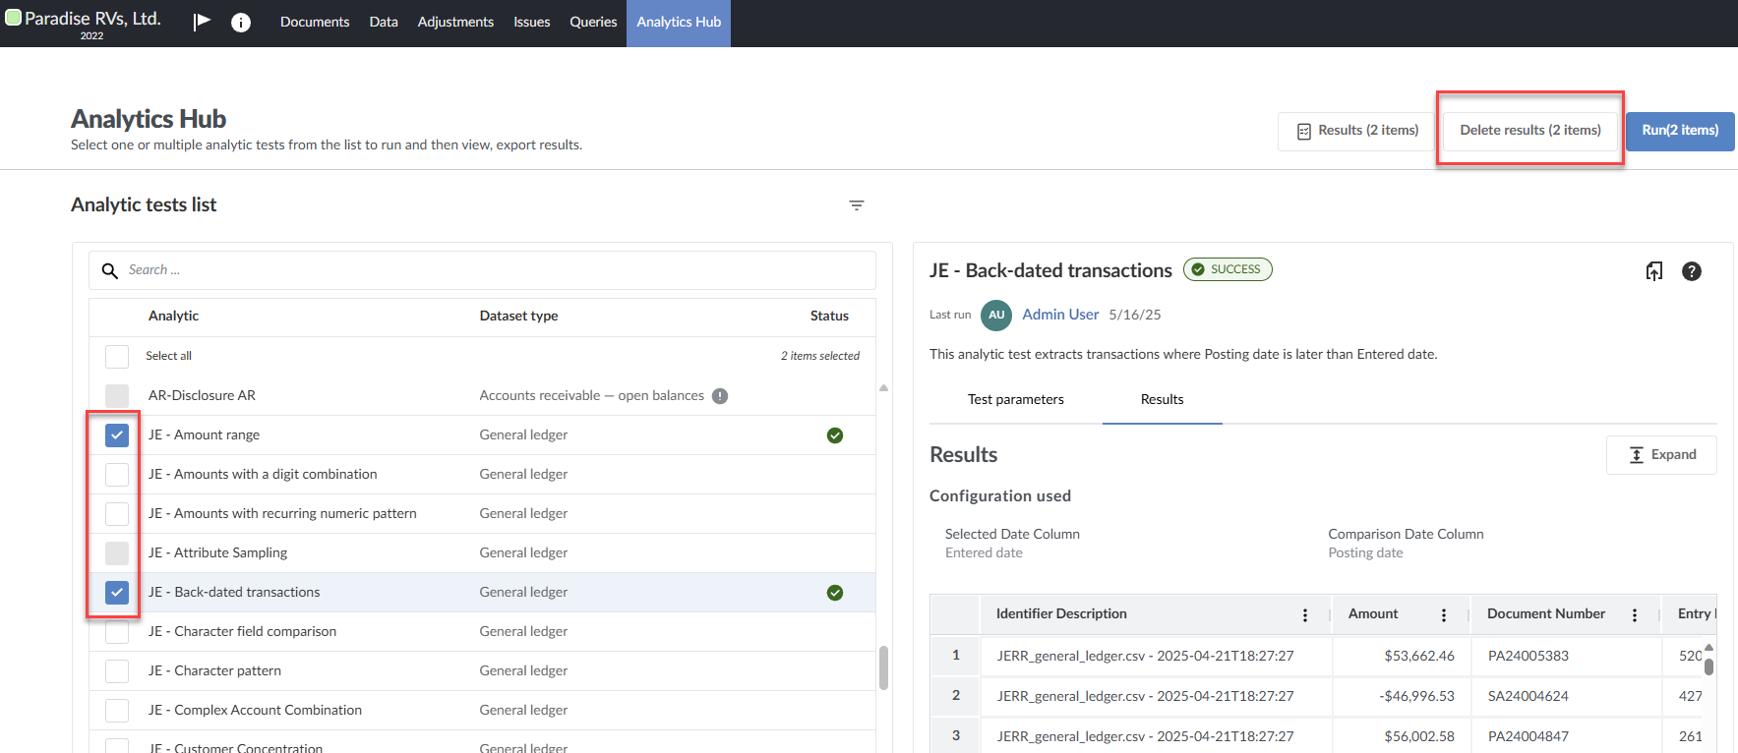Open Amount column options menu

click(1444, 615)
